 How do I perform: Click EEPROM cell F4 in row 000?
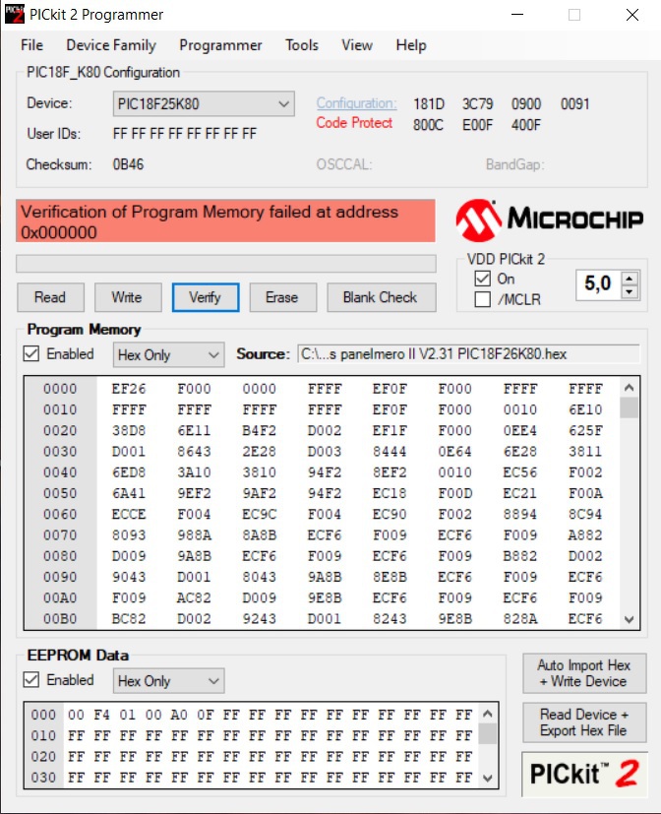coord(101,715)
